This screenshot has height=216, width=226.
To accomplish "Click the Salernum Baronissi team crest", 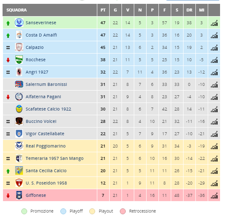I will [19, 85].
